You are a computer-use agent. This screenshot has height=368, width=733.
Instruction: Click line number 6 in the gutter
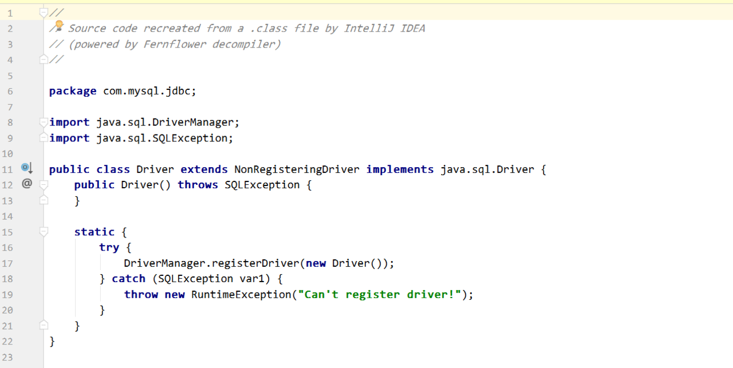10,91
